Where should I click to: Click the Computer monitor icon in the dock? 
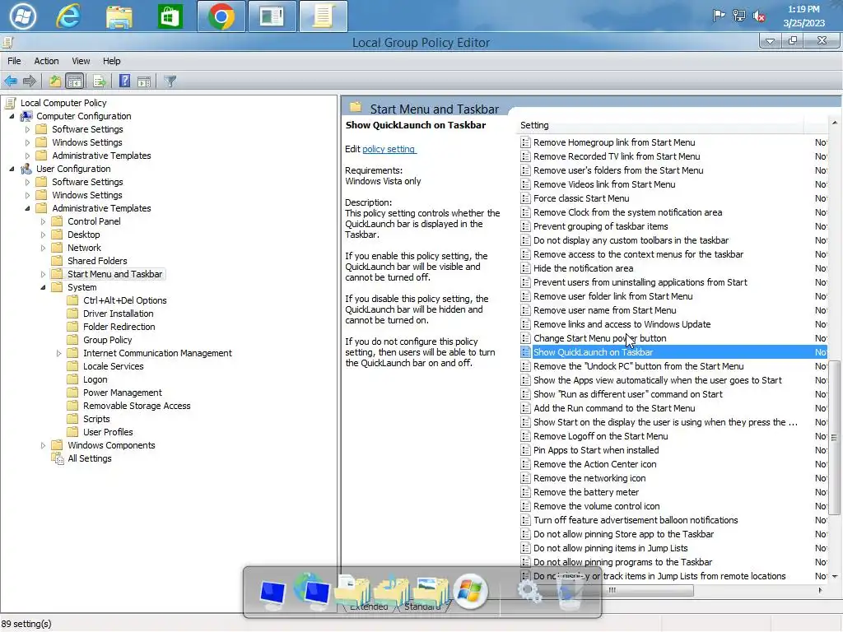coord(272,593)
